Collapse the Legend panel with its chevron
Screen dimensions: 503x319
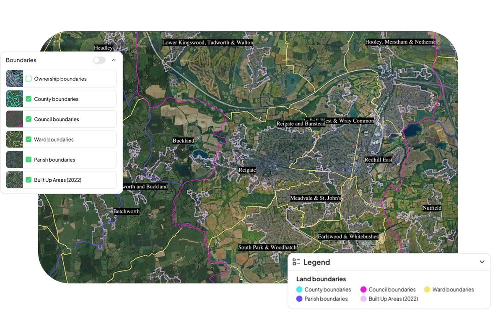point(482,262)
